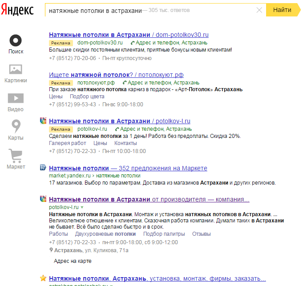Image resolution: width=303 pixels, height=286 pixels.
Task: Click the star favicon of last result
Action: click(x=43, y=278)
